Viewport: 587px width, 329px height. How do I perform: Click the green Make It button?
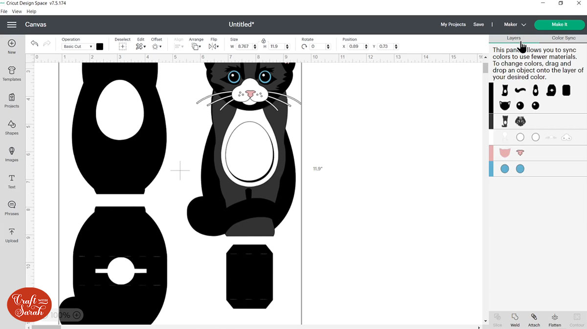point(559,24)
